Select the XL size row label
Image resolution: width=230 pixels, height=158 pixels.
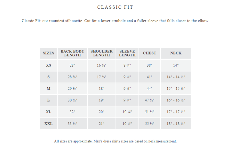[x=48, y=112]
